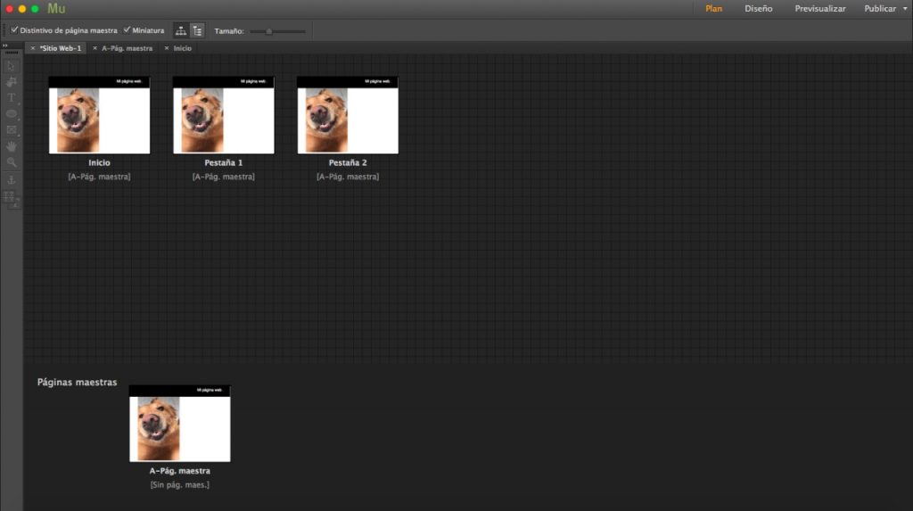Screen dimensions: 913x511
Task: Select the Rectangle Frame tool
Action: [11, 130]
